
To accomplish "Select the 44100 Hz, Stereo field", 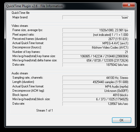I will 95,78.
